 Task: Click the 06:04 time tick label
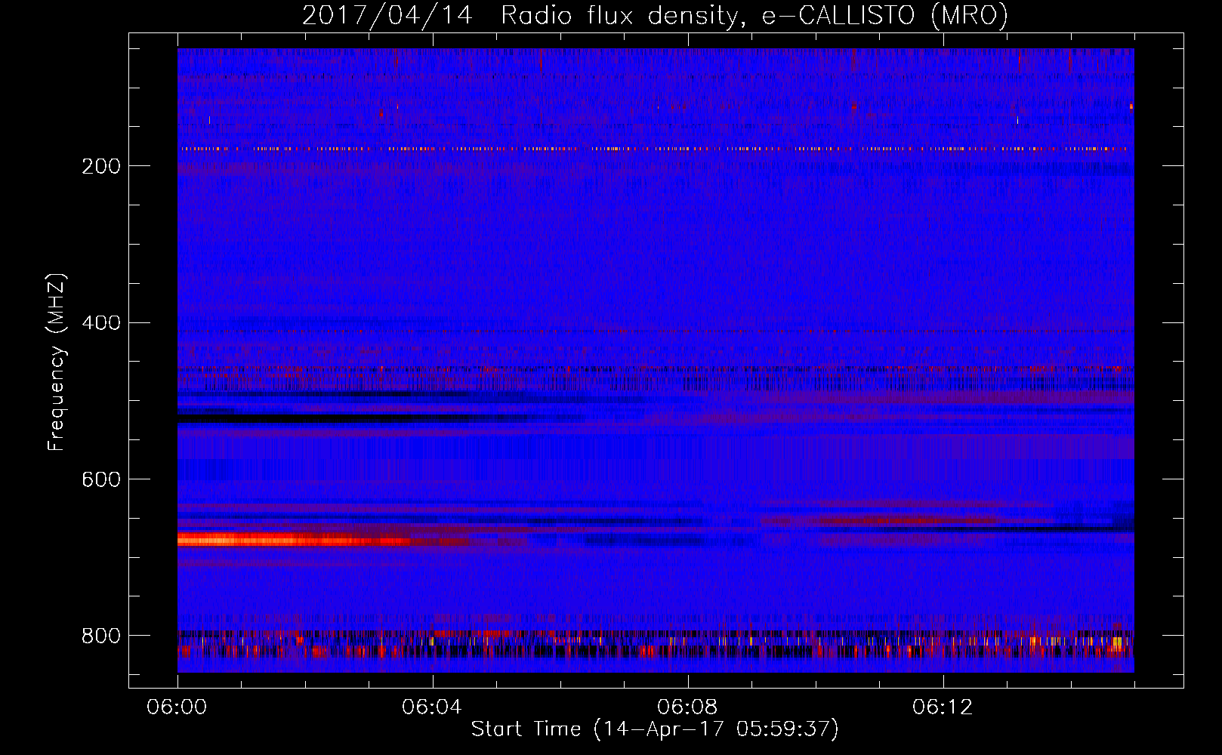pos(432,707)
